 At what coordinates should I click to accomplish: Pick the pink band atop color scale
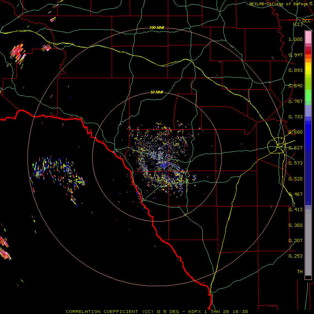(x=308, y=37)
